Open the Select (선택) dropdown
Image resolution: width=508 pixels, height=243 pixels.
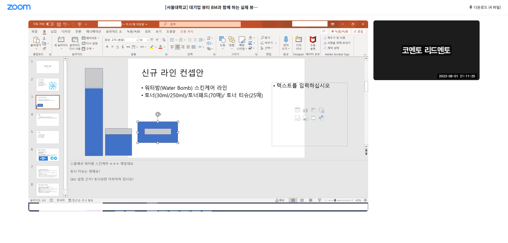click(267, 48)
